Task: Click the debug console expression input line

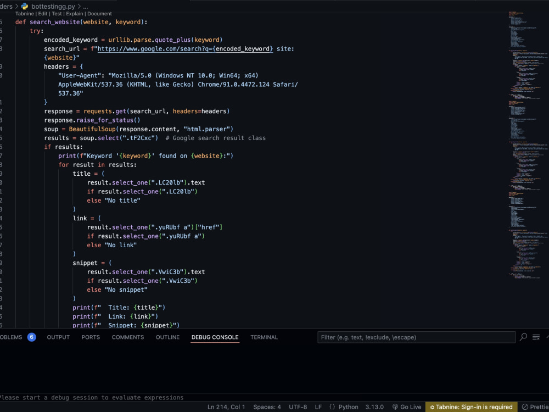Action: 274,397
